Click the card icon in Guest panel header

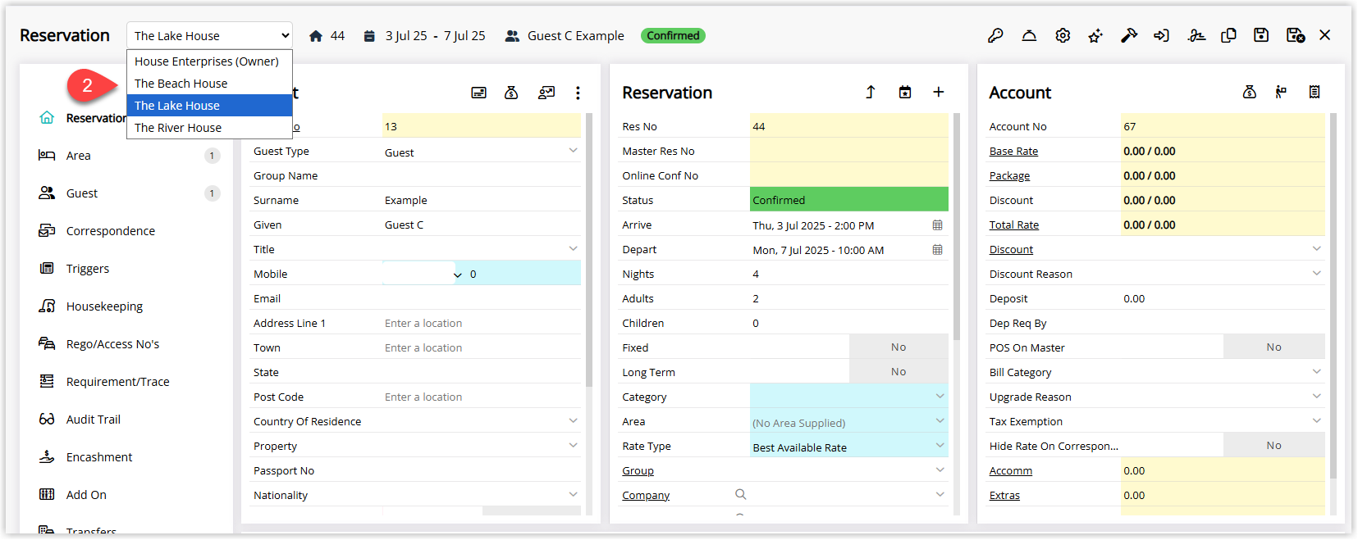point(479,93)
